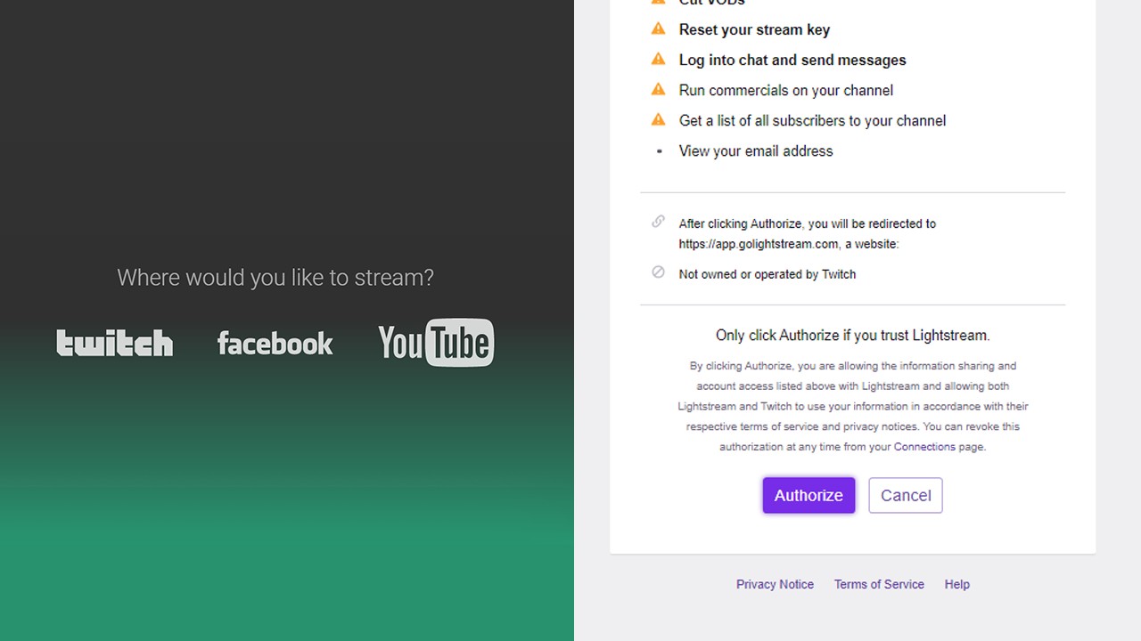Click the 'Run commercials on your channel' text

[x=786, y=90]
